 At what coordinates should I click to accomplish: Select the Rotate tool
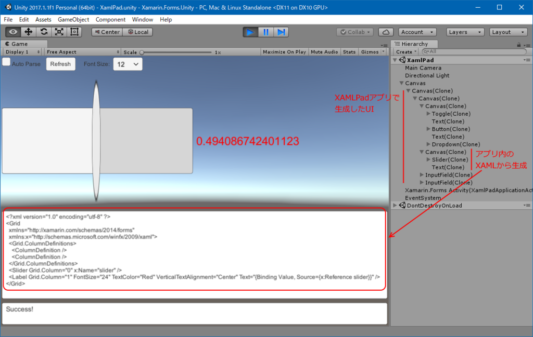point(44,32)
